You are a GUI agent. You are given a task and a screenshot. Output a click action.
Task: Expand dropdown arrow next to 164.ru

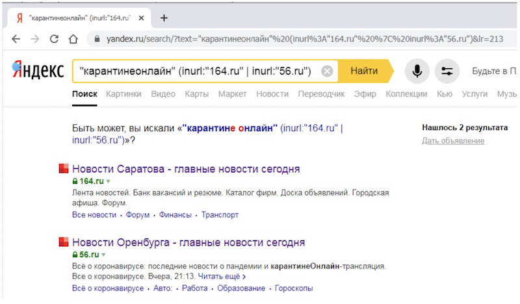108,182
